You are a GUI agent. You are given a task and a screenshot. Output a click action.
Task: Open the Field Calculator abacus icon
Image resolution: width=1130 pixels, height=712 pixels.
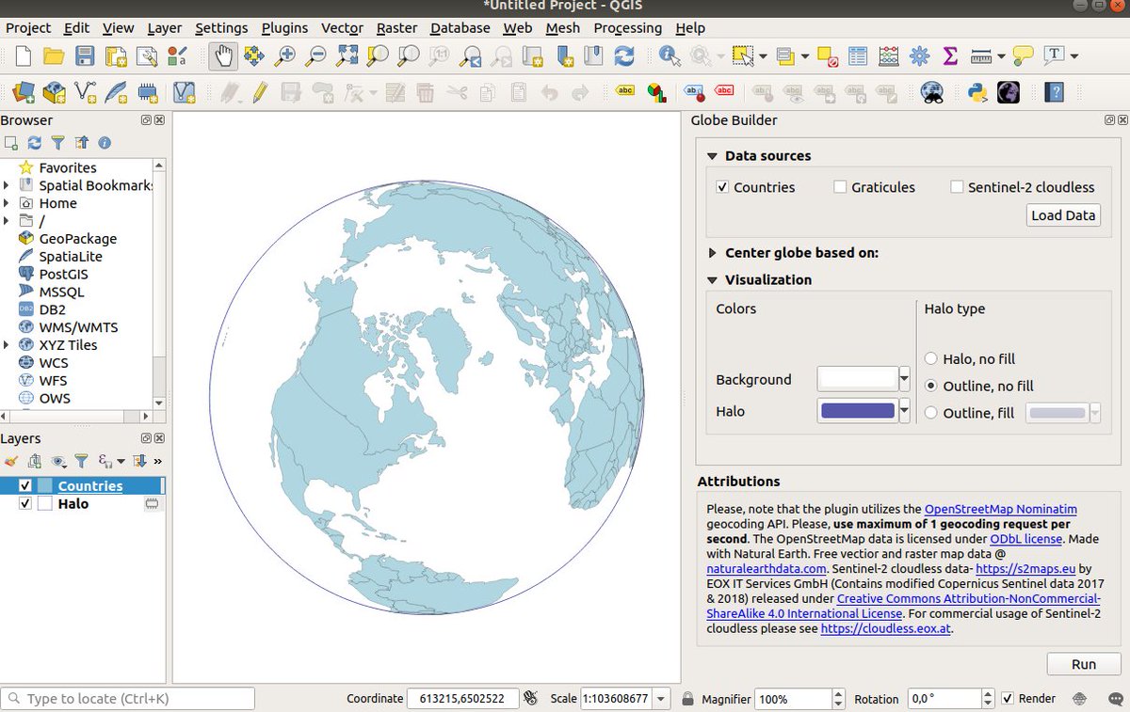pyautogui.click(x=888, y=56)
